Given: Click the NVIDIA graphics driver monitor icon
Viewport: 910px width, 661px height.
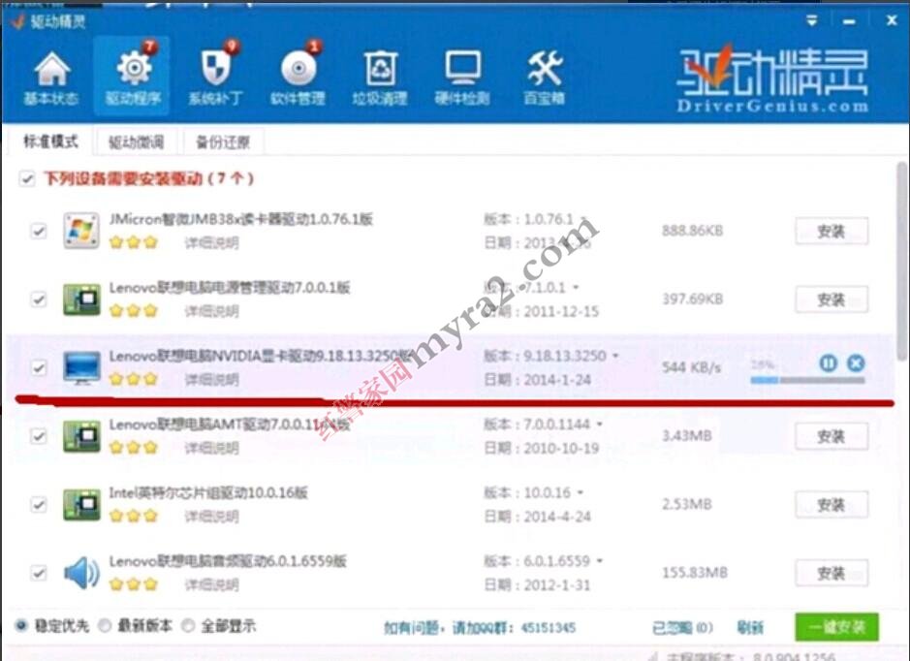Looking at the screenshot, I should [81, 367].
